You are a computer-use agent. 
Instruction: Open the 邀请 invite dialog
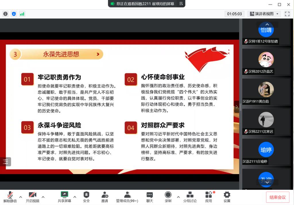tap(105, 197)
